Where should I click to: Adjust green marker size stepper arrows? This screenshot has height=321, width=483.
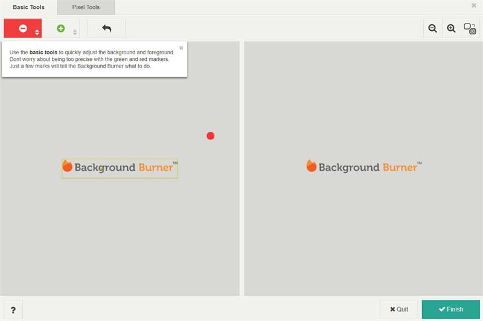pos(75,32)
